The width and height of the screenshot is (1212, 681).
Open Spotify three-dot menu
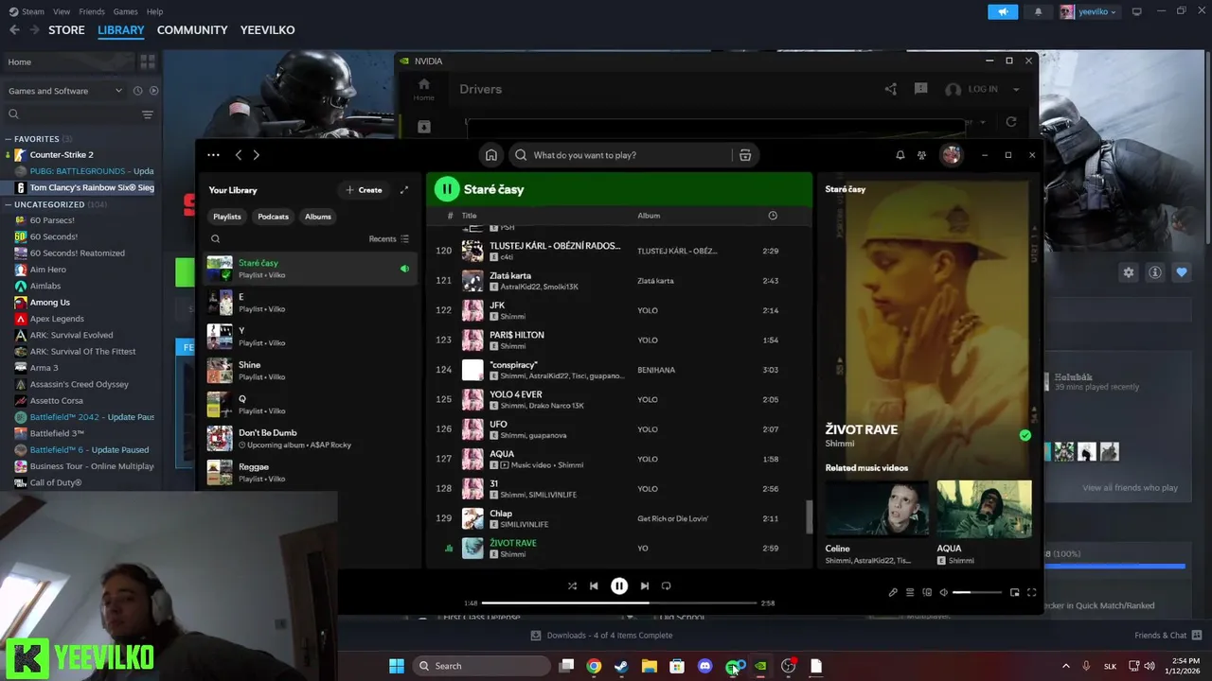point(213,155)
